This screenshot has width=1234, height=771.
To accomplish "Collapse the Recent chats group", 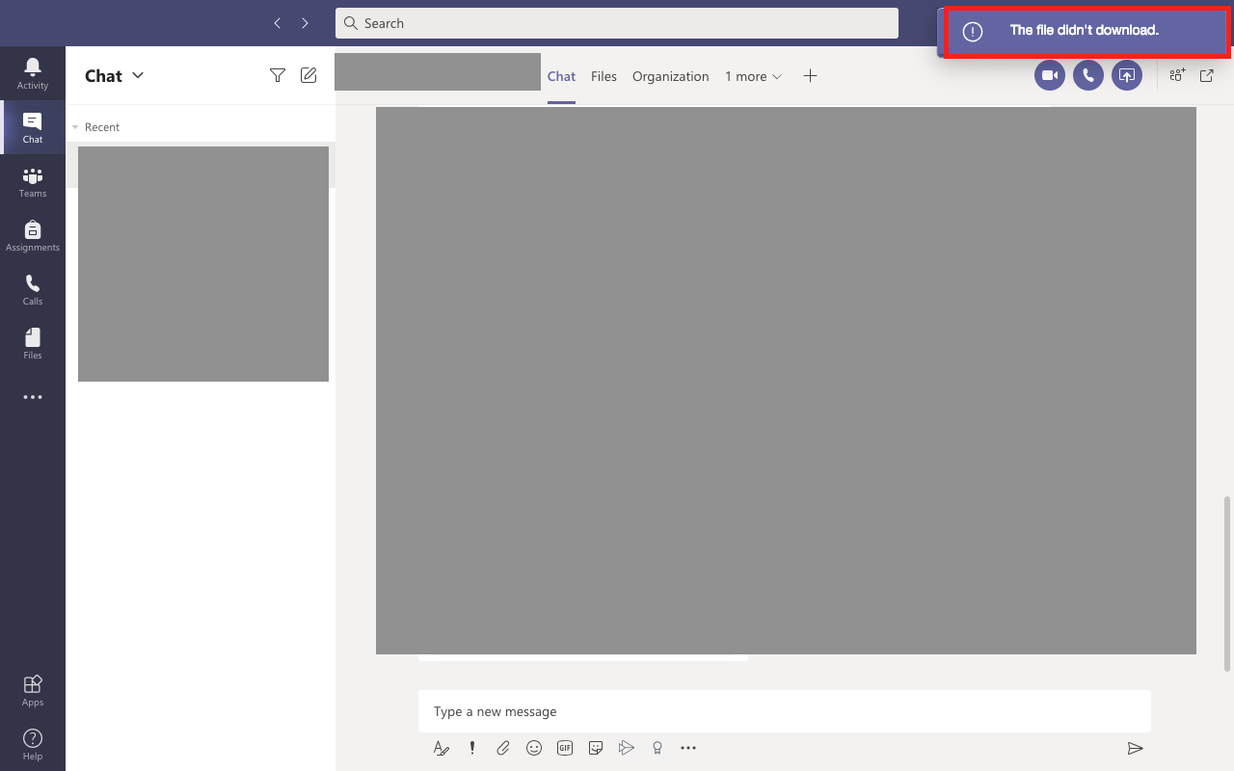I will 75,127.
